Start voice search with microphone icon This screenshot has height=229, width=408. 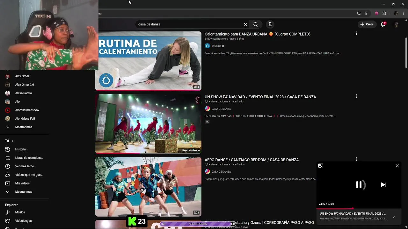coord(270,24)
